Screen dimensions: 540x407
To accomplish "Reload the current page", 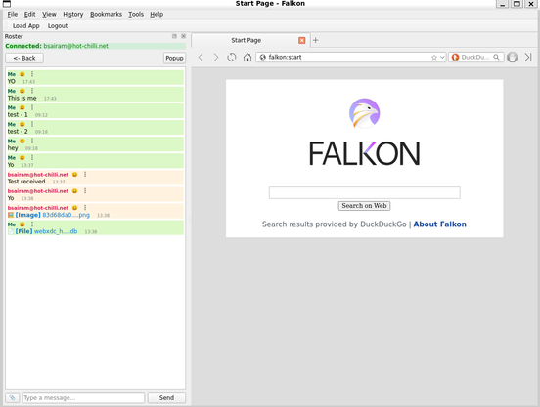I will [232, 57].
